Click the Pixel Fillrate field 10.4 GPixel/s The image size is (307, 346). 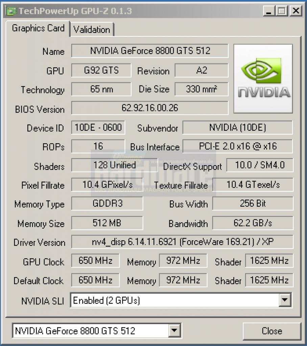tap(107, 185)
